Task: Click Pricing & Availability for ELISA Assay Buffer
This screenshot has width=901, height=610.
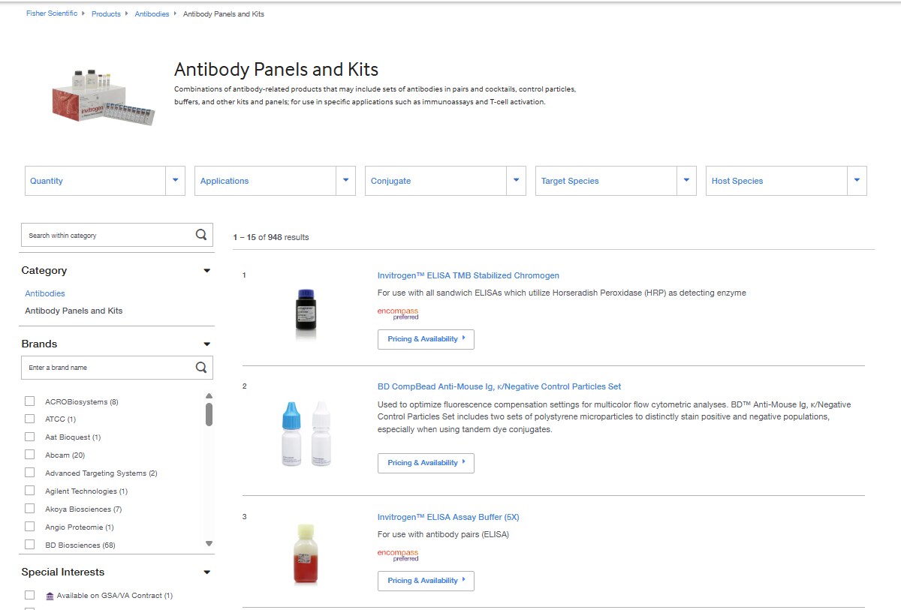Action: (426, 580)
